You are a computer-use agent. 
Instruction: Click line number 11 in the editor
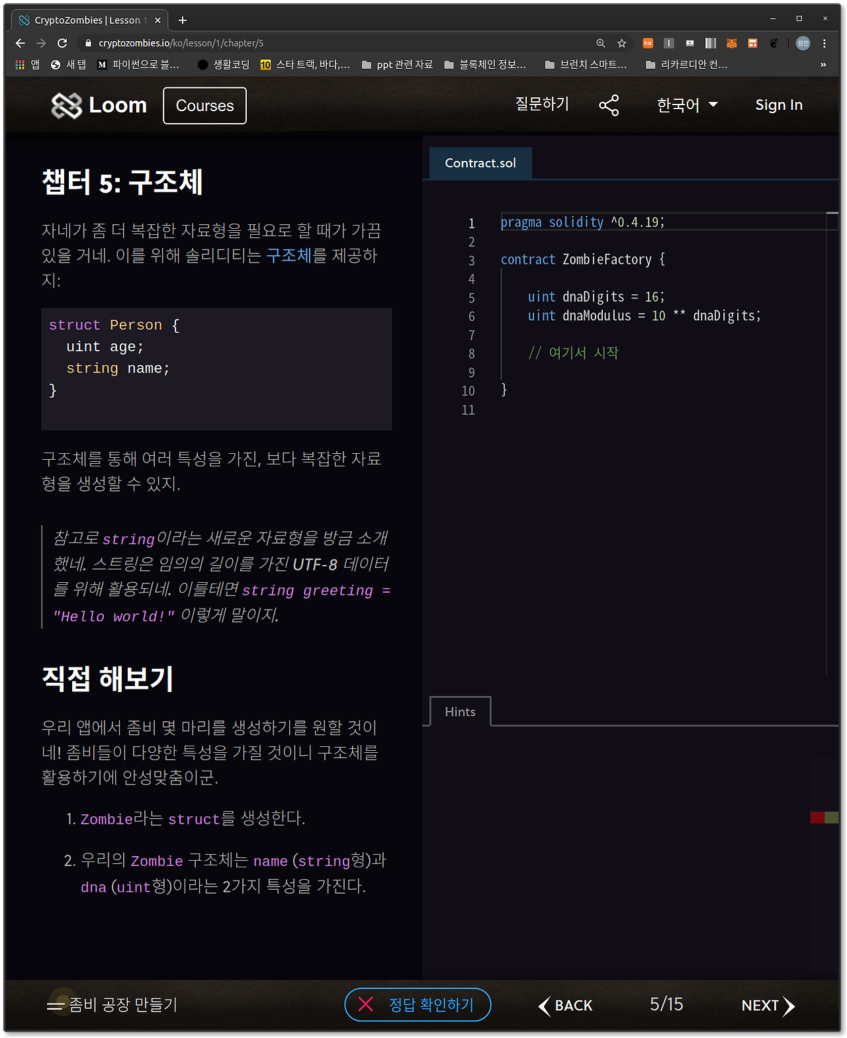click(x=468, y=410)
